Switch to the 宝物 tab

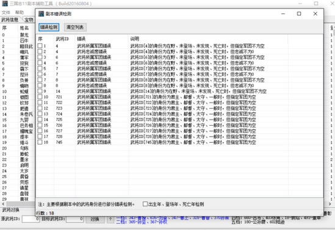pyautogui.click(x=29, y=20)
